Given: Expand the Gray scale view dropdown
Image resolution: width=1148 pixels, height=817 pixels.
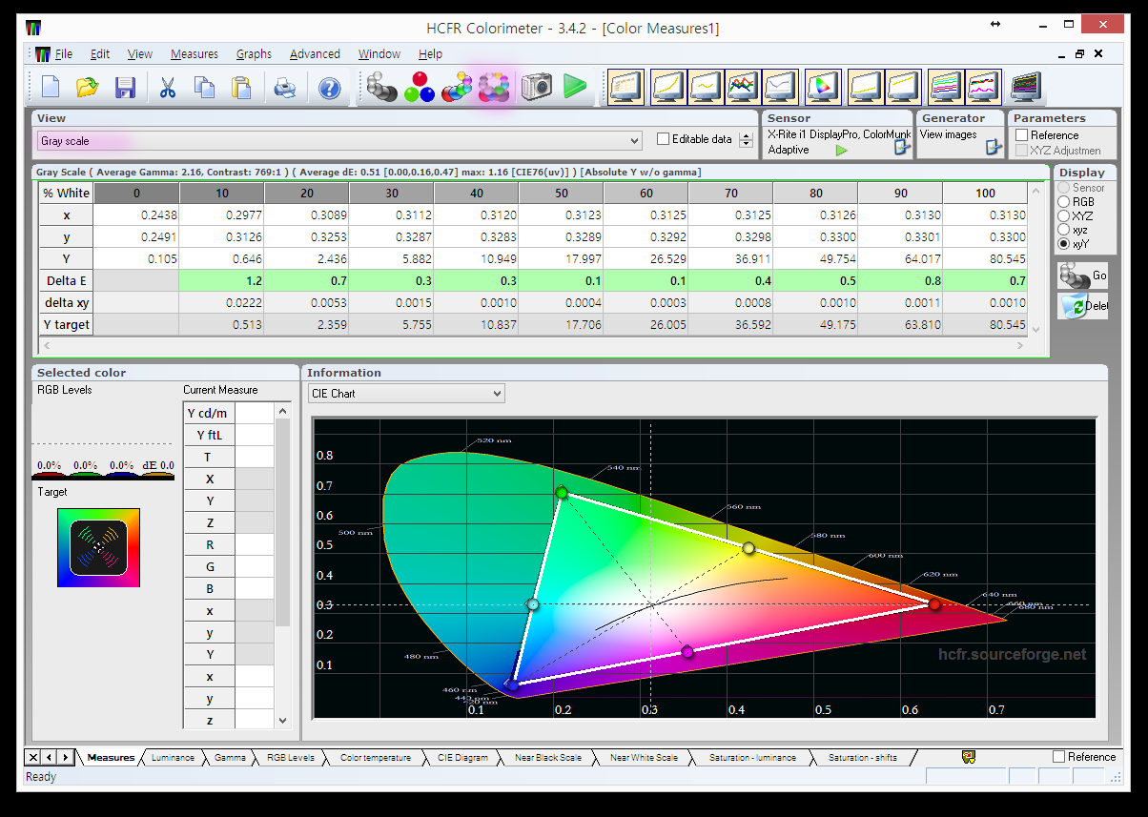Looking at the screenshot, I should pos(635,141).
